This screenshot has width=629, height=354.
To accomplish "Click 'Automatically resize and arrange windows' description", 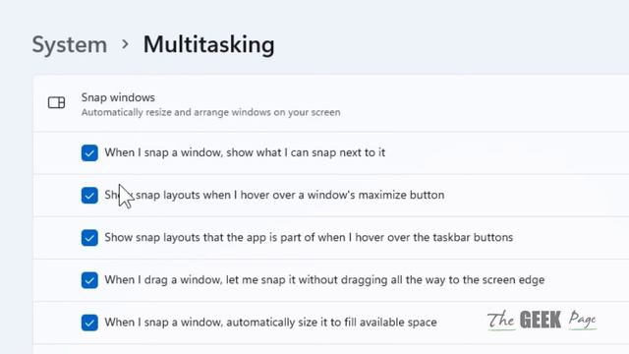I will [x=210, y=112].
